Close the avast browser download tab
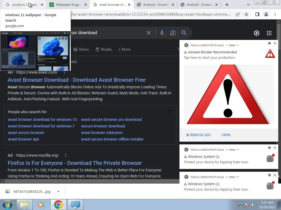Image resolution: width=281 pixels, height=210 pixels. [x=129, y=5]
